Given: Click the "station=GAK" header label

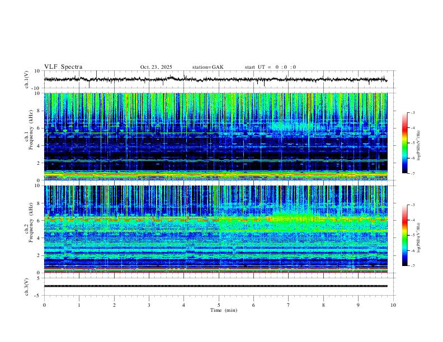Looking at the screenshot, I should [x=208, y=67].
